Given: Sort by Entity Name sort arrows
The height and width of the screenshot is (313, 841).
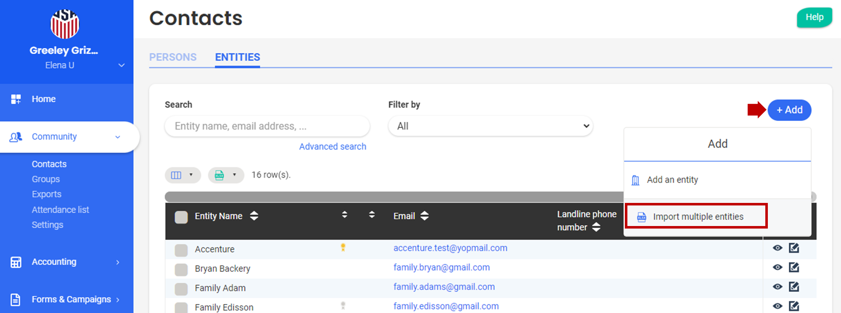Looking at the screenshot, I should tap(254, 216).
